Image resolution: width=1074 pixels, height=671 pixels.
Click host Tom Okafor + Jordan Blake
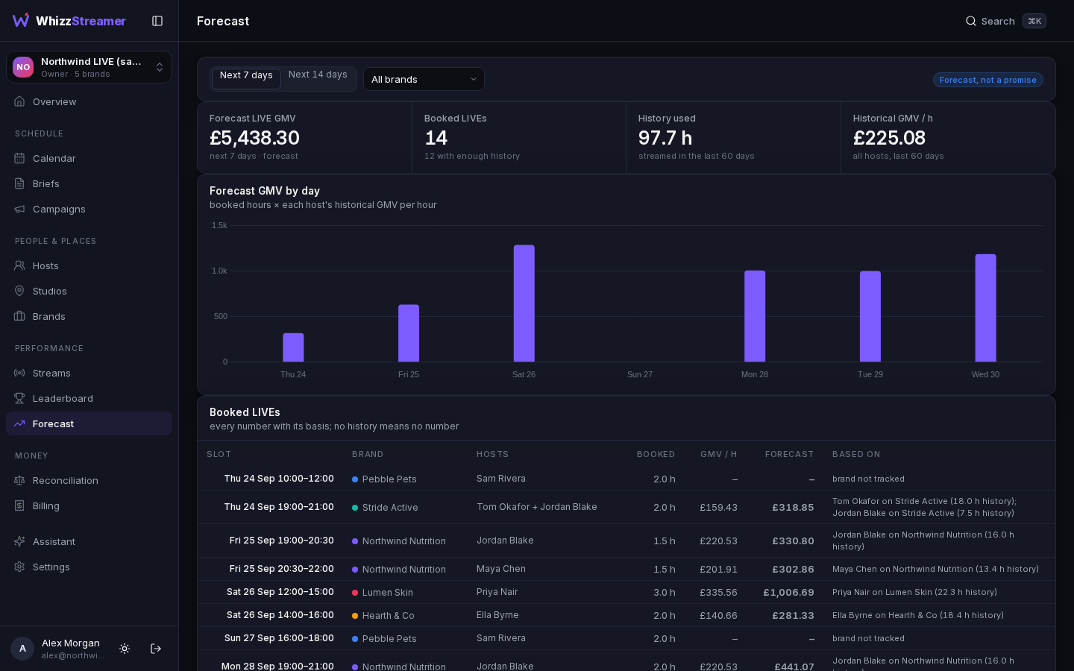(x=537, y=507)
